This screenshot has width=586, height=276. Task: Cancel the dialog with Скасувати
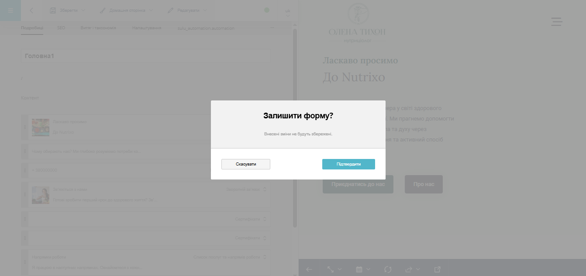(246, 164)
